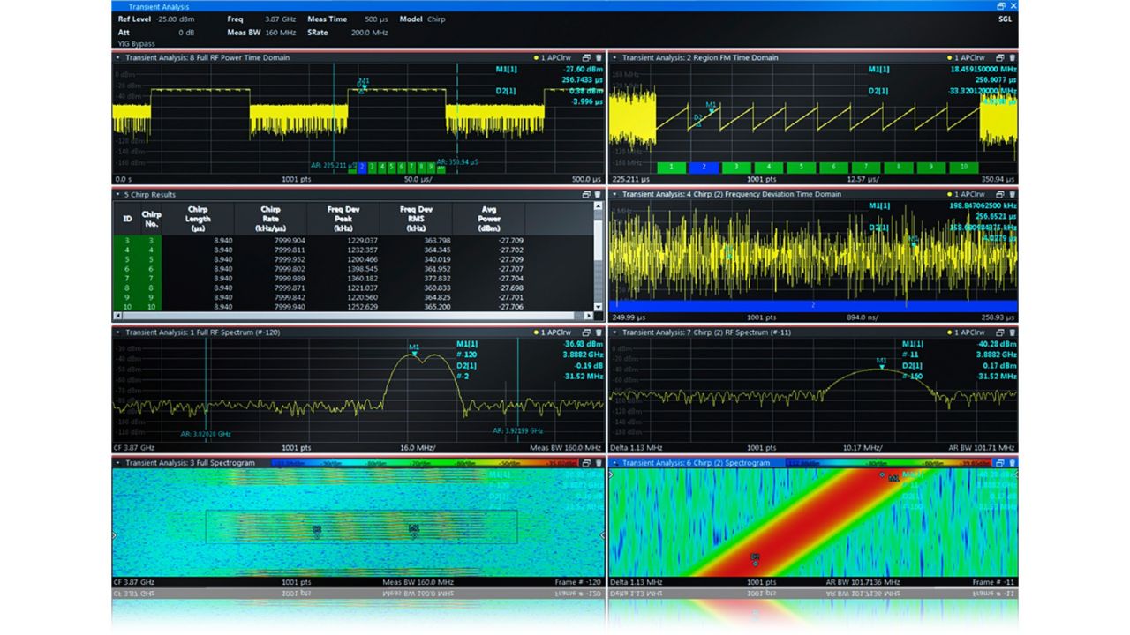The width and height of the screenshot is (1130, 635).
Task: Collapse the Chirp (2) Spectrogram panel
Action: [x=614, y=462]
